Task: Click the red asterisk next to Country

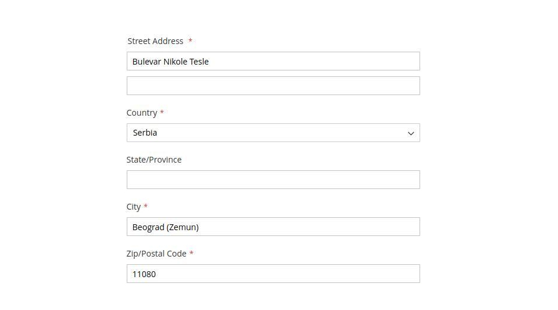Action: pos(162,112)
